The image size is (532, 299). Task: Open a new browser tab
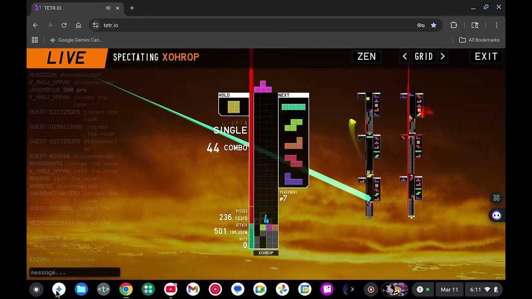132,8
